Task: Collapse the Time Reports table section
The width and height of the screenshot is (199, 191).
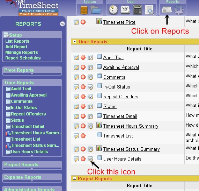Action: 74,42
